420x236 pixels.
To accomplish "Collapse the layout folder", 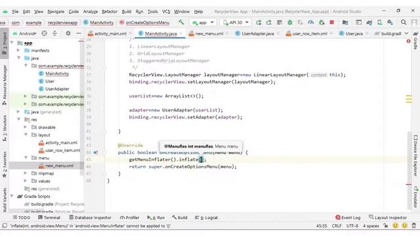I will 26,135.
